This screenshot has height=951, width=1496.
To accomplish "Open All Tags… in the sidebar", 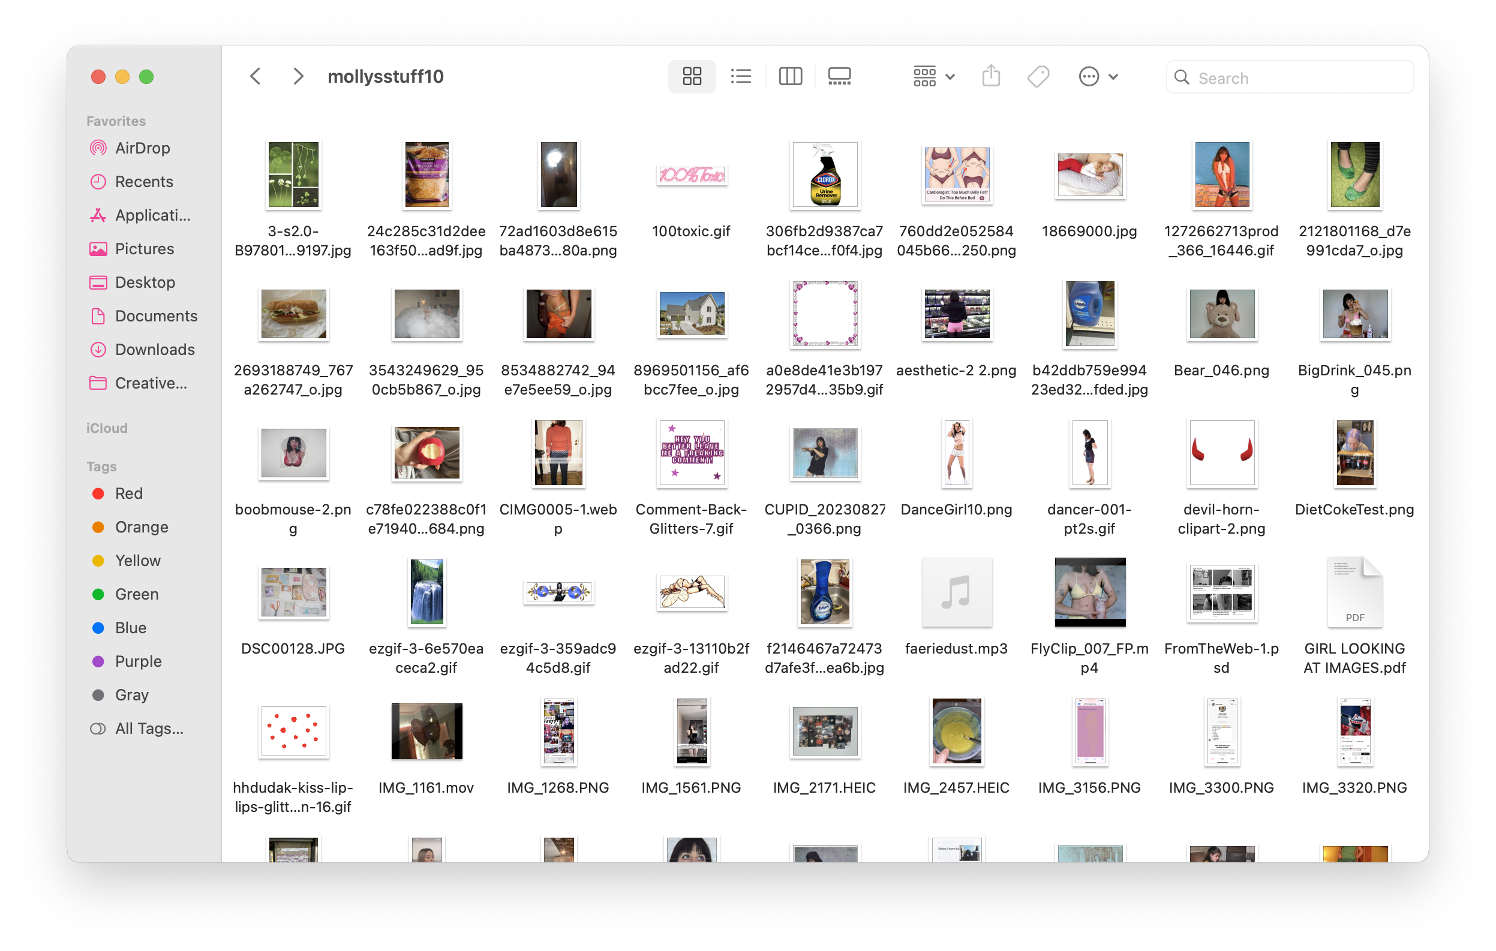I will point(149,728).
